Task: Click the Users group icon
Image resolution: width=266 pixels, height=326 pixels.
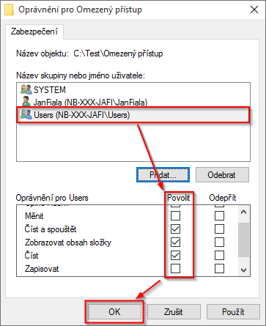Action: [x=26, y=114]
